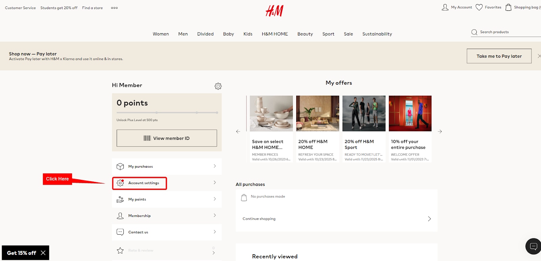The image size is (541, 261).
Task: Click the My Account text link
Action: coord(462,7)
